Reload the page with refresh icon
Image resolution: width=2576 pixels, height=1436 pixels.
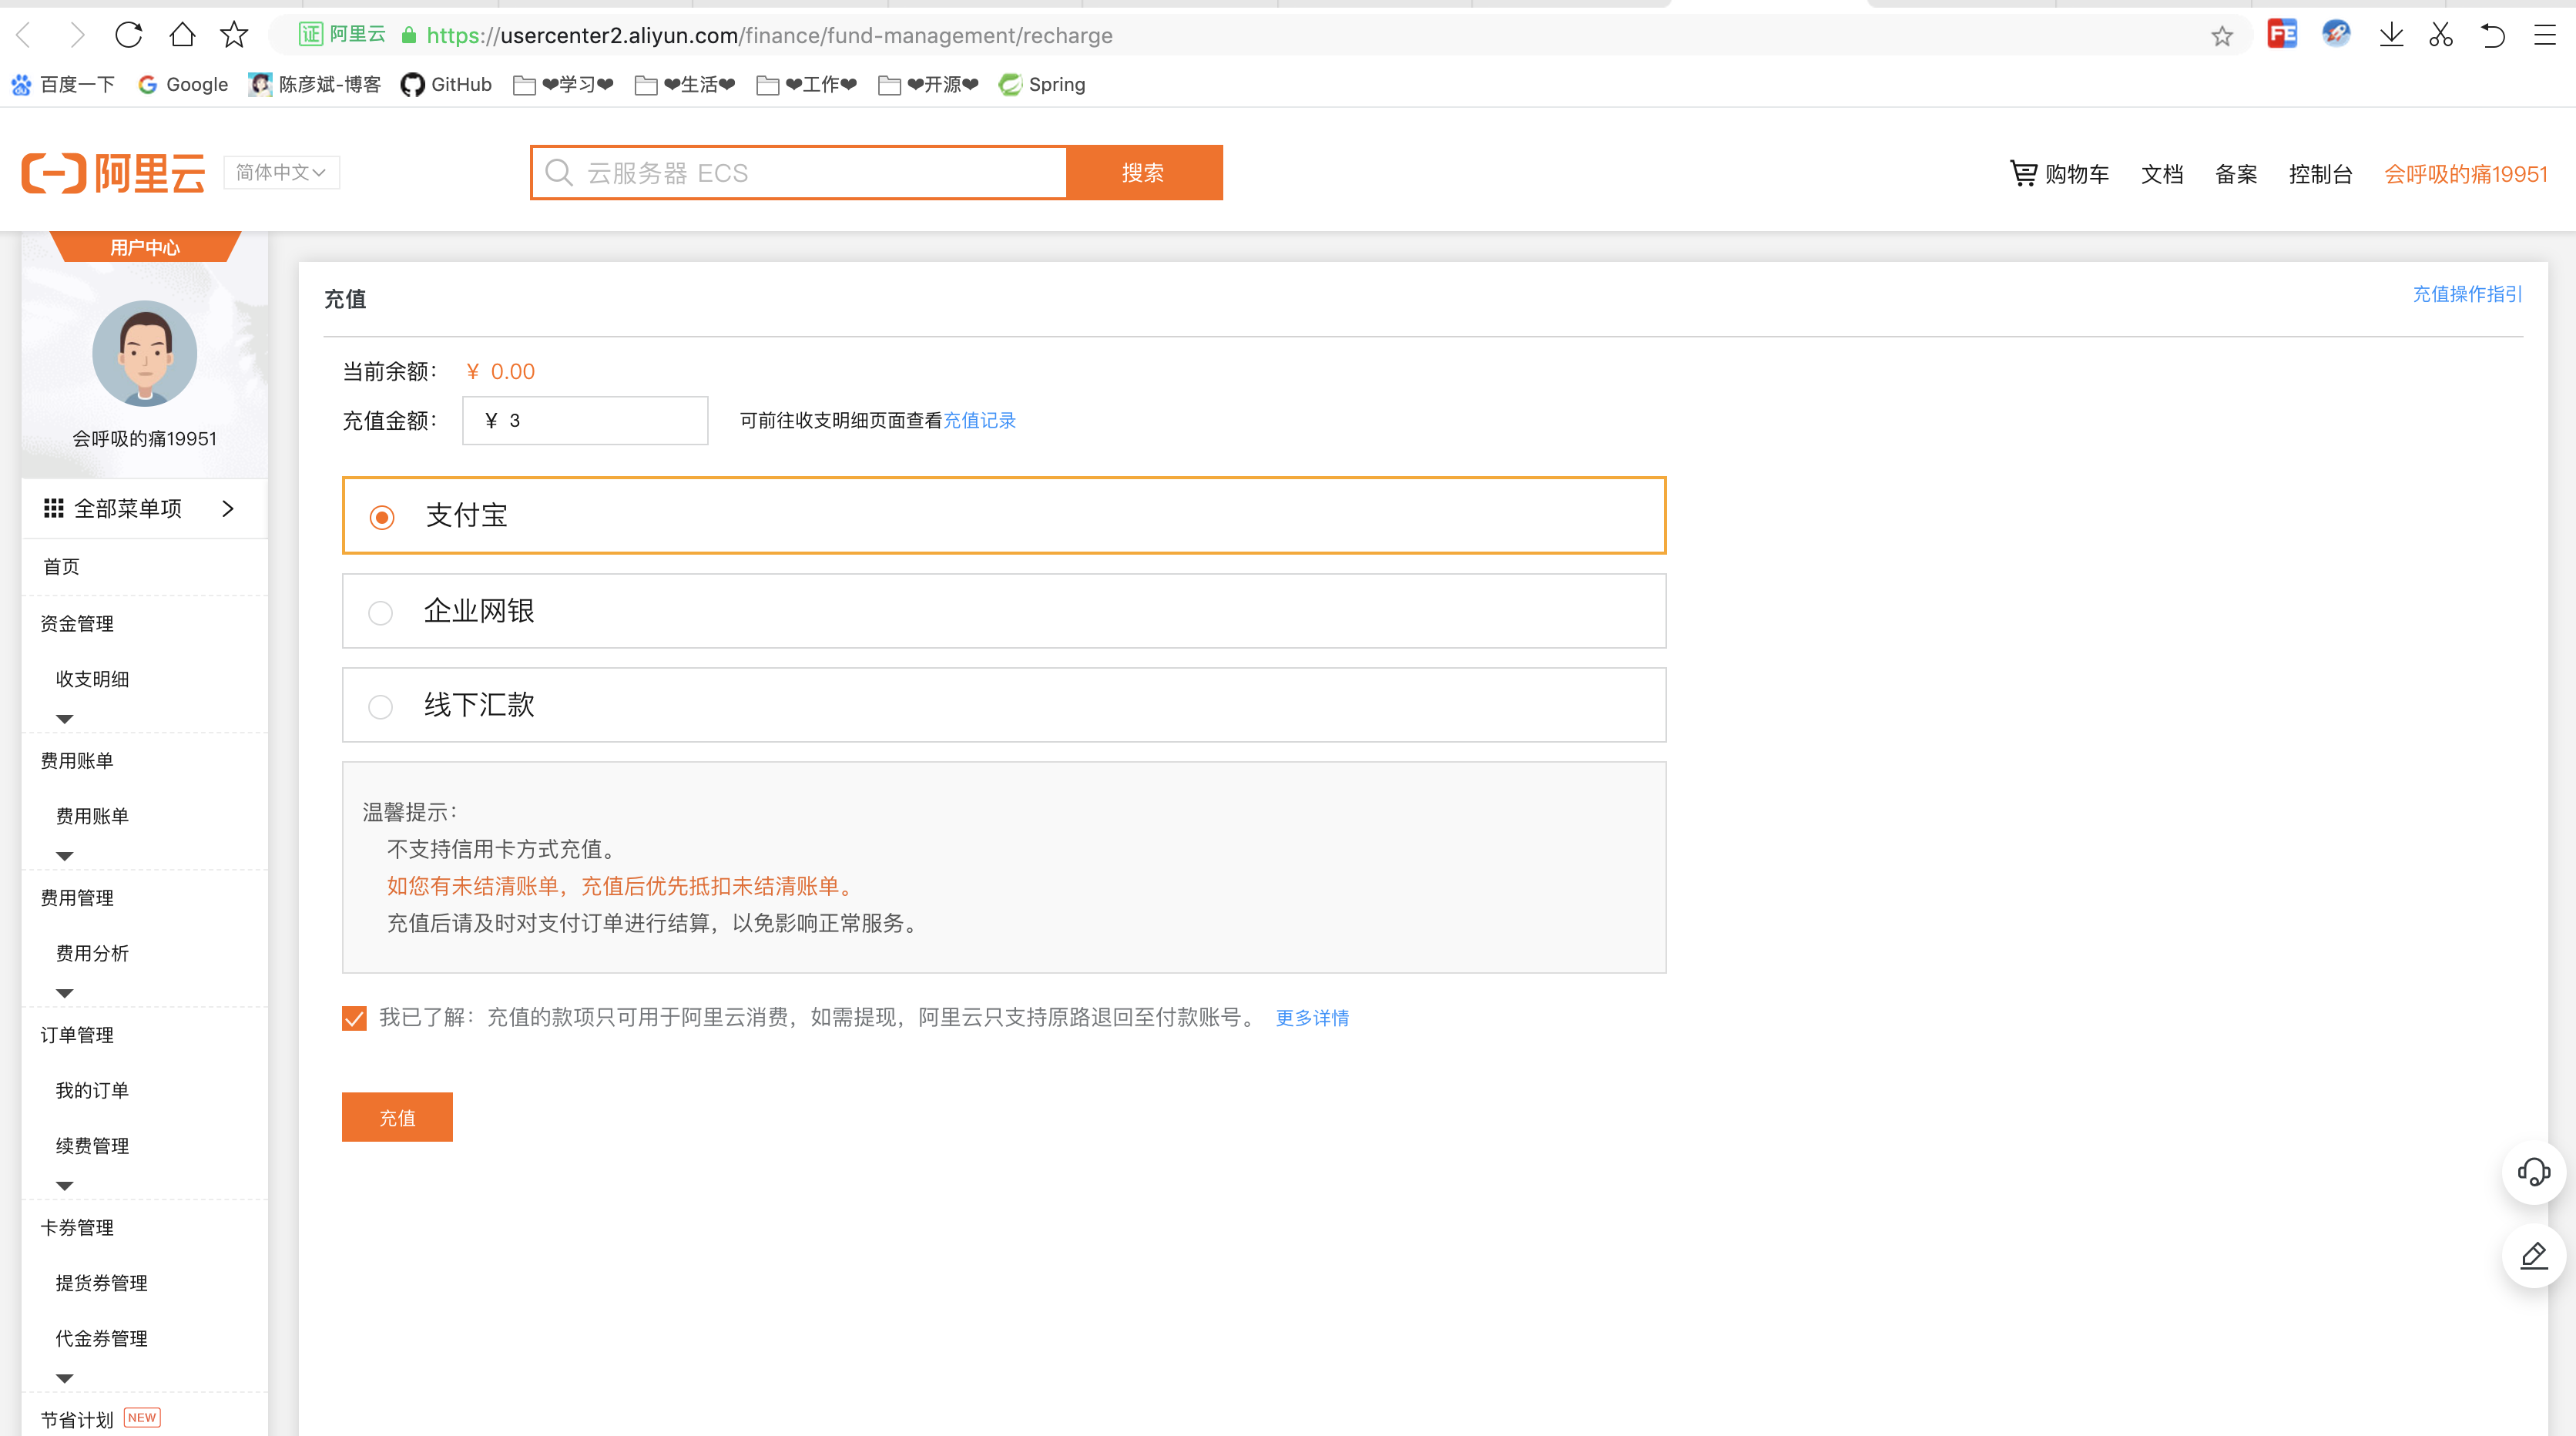click(129, 35)
